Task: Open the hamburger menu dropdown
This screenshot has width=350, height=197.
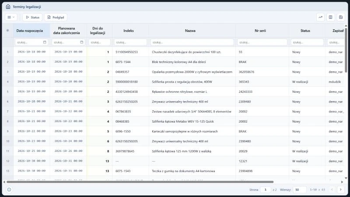Action: tap(11, 17)
